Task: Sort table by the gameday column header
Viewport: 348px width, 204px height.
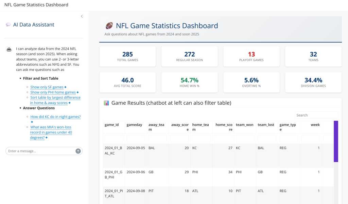Action: pos(135,125)
